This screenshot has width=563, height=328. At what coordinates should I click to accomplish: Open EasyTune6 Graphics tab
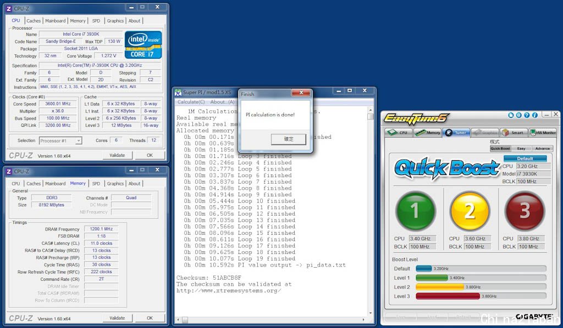[x=485, y=133]
